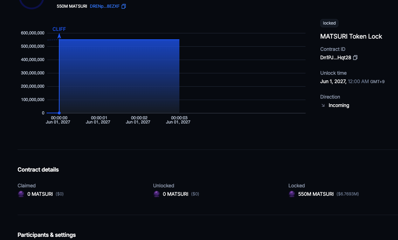This screenshot has width=398, height=240.
Task: Click the 600,000,000 y-axis label
Action: tap(33, 33)
